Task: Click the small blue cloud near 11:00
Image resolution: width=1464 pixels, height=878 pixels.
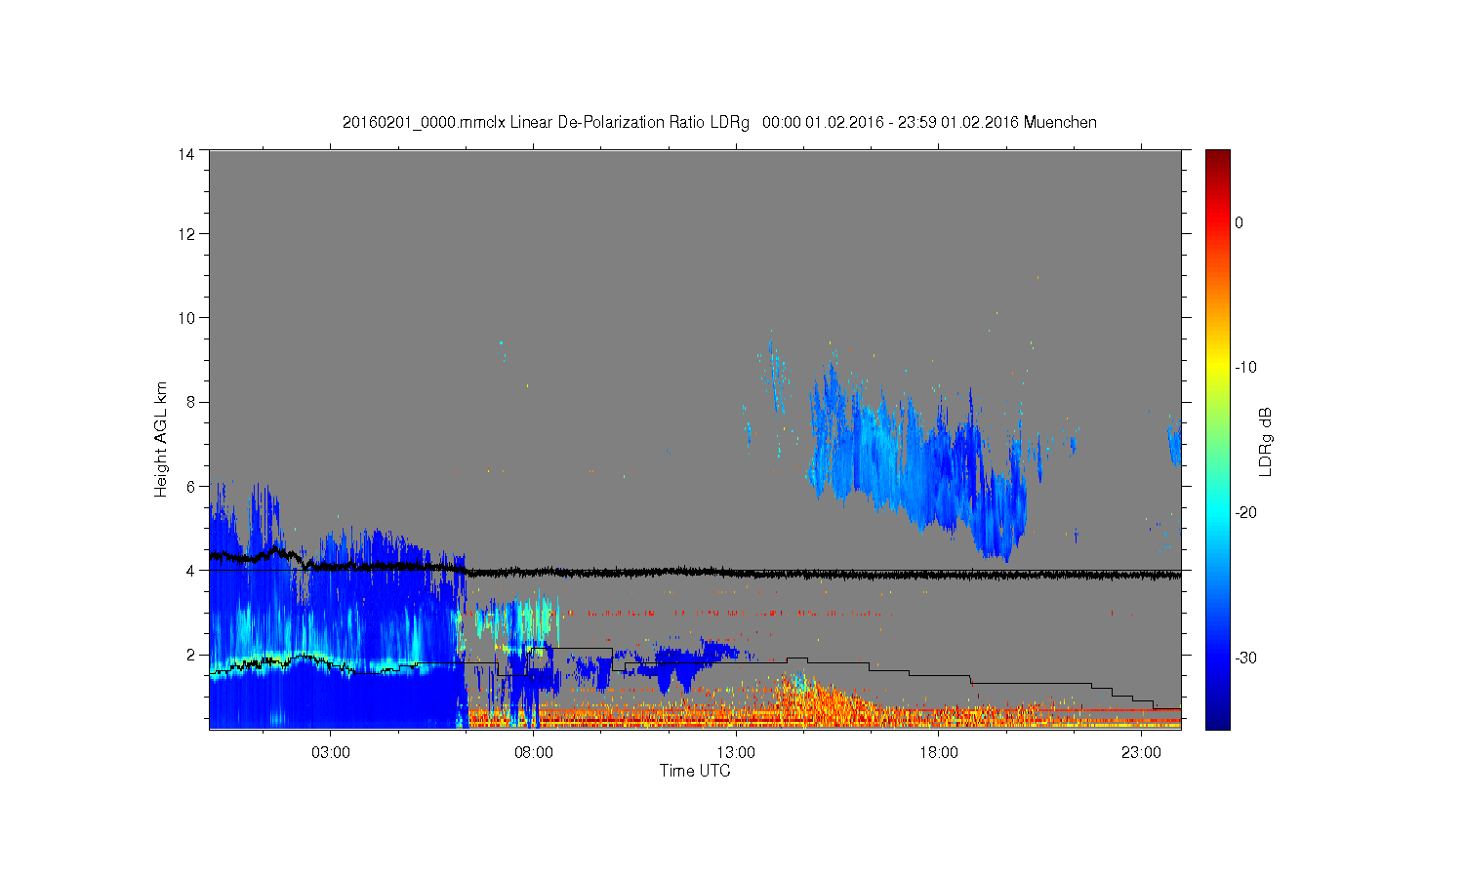Action: [675, 665]
